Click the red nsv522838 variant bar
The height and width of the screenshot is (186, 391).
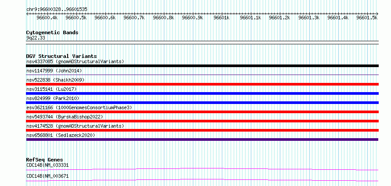[202, 84]
